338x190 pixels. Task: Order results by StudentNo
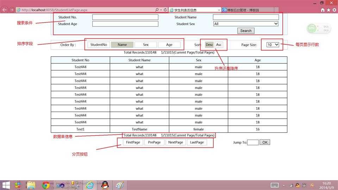coord(99,45)
